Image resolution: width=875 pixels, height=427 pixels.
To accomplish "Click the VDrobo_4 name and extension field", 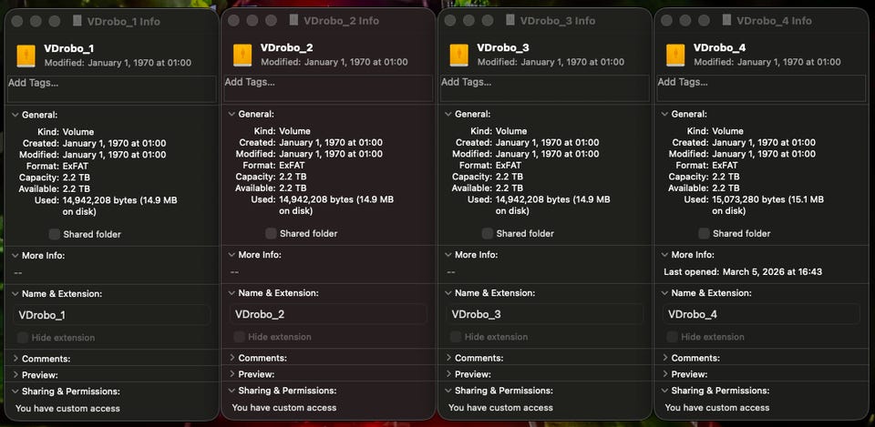I will (x=761, y=314).
